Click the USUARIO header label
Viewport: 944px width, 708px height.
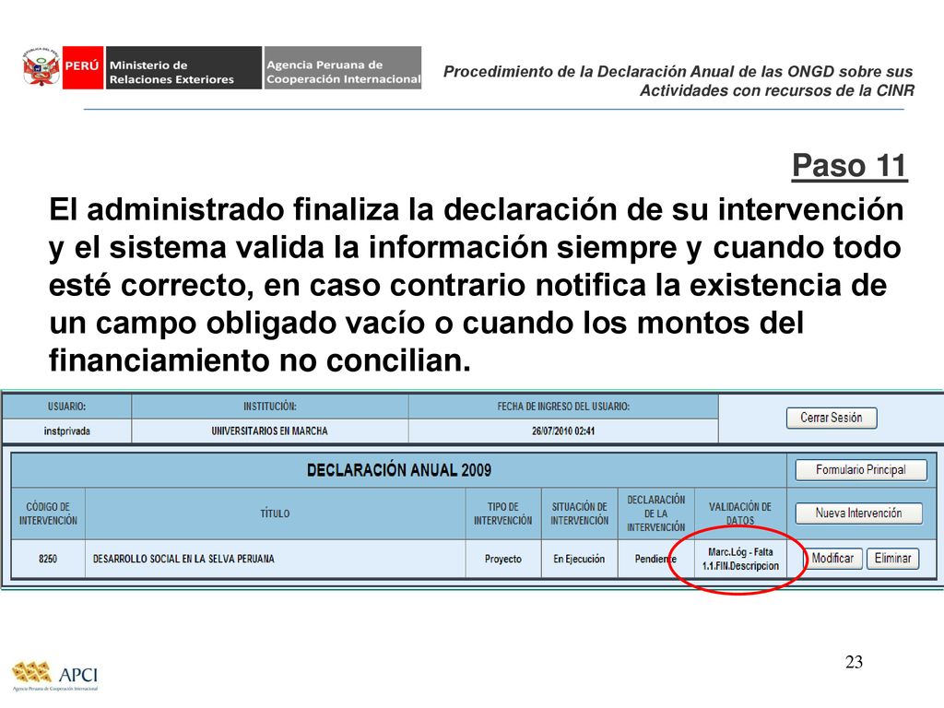66,407
